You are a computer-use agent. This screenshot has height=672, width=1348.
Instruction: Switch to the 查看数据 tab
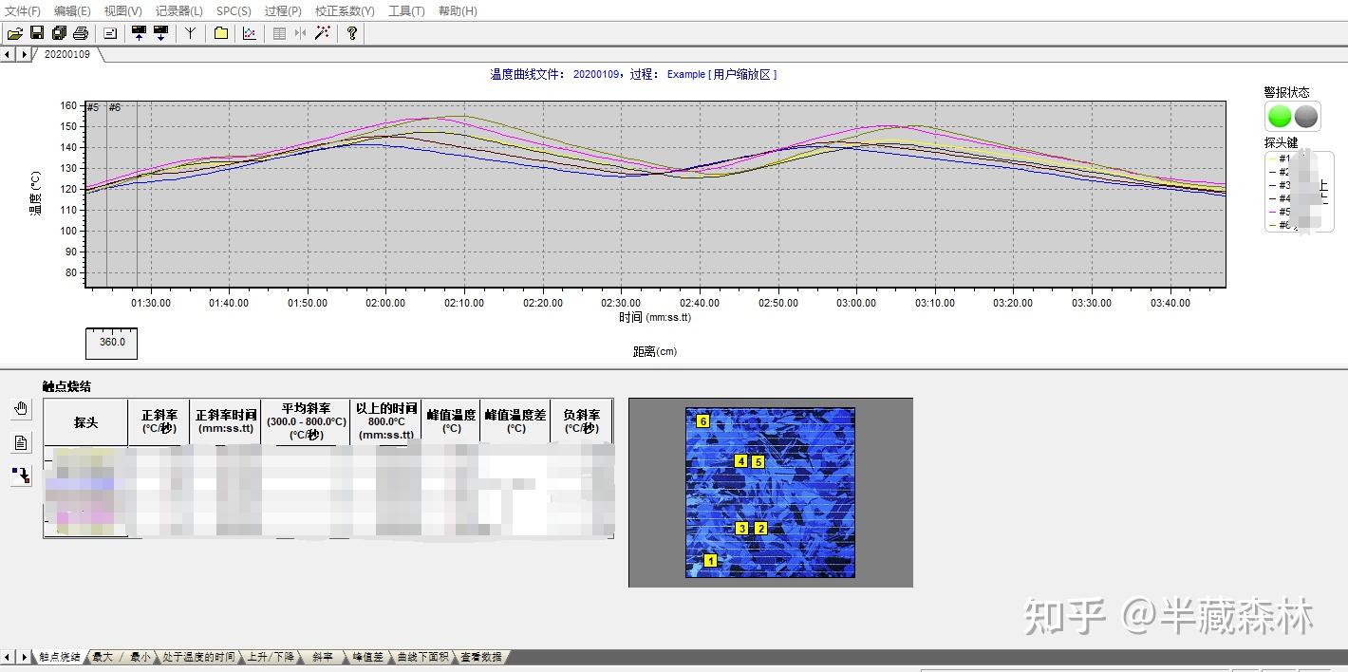coord(482,656)
